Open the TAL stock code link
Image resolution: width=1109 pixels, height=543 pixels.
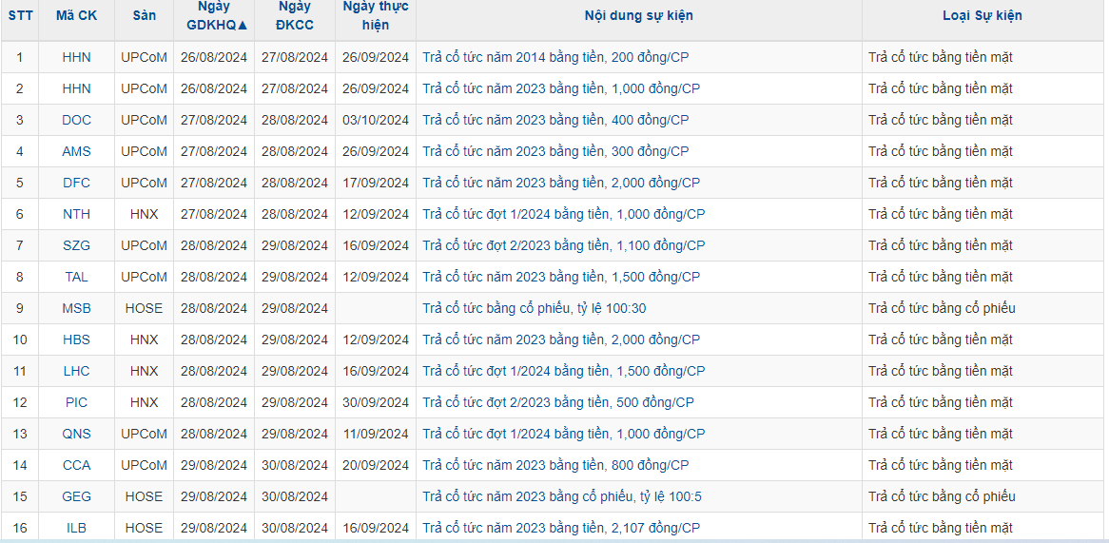tap(76, 277)
